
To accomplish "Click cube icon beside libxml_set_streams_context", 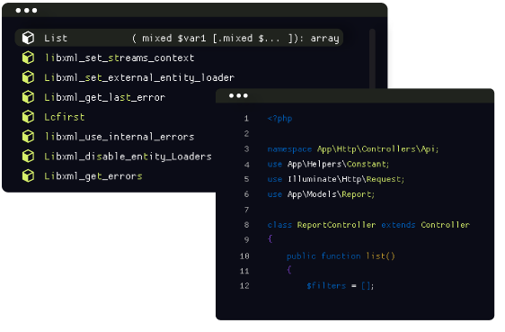I will pyautogui.click(x=29, y=58).
